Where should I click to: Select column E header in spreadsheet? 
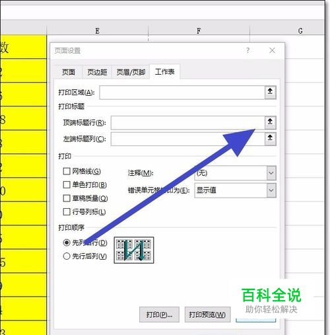click(x=98, y=30)
